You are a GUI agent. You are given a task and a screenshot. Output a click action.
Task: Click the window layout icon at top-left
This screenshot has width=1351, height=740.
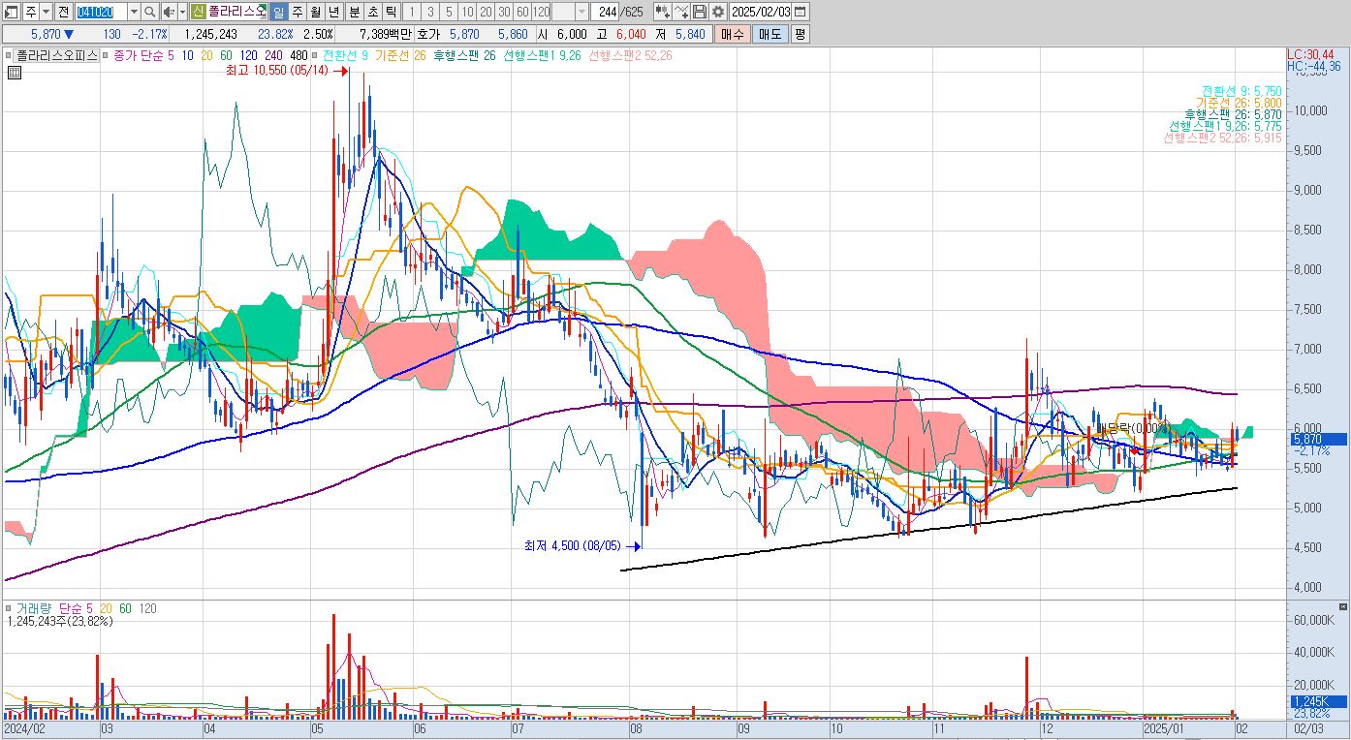click(x=11, y=12)
